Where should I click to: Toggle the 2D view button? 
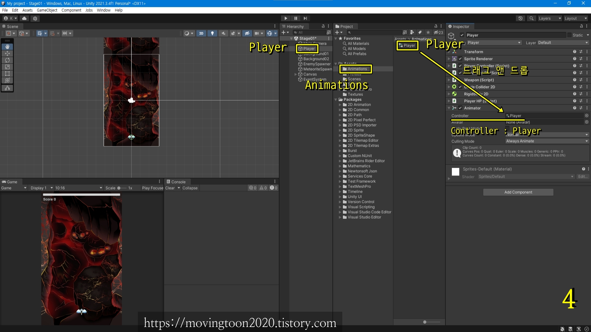point(201,34)
